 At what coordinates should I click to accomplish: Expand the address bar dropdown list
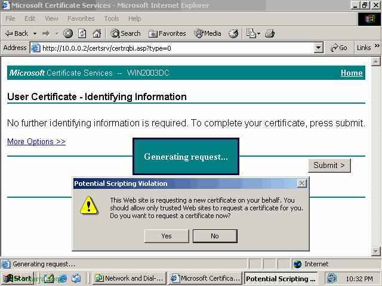318,48
